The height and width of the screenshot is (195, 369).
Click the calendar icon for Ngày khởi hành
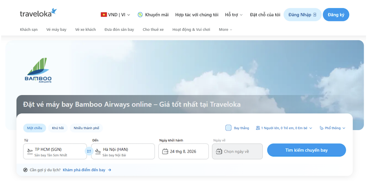pyautogui.click(x=165, y=151)
